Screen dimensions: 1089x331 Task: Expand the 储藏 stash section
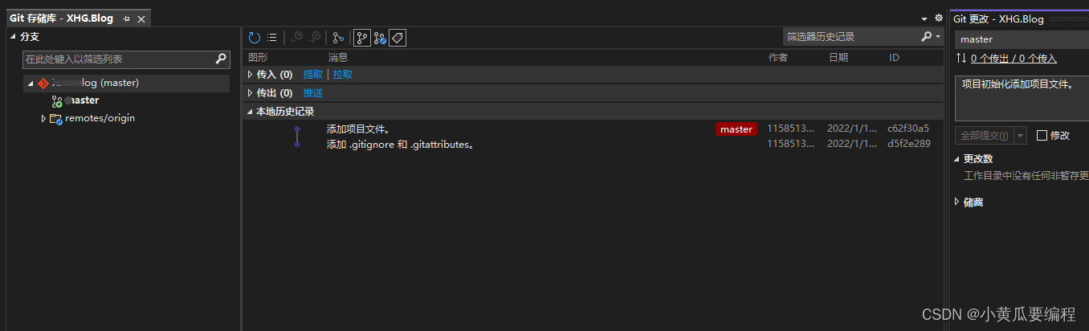[x=957, y=202]
